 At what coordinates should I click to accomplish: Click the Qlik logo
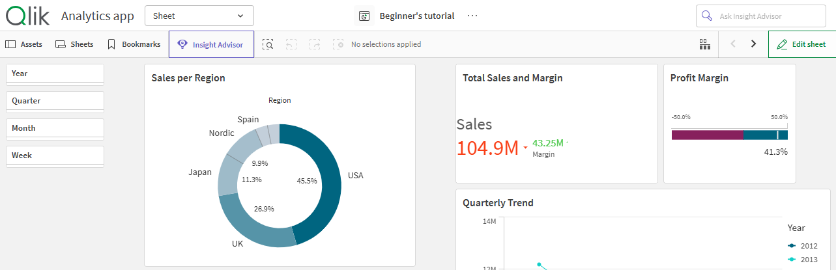point(27,16)
